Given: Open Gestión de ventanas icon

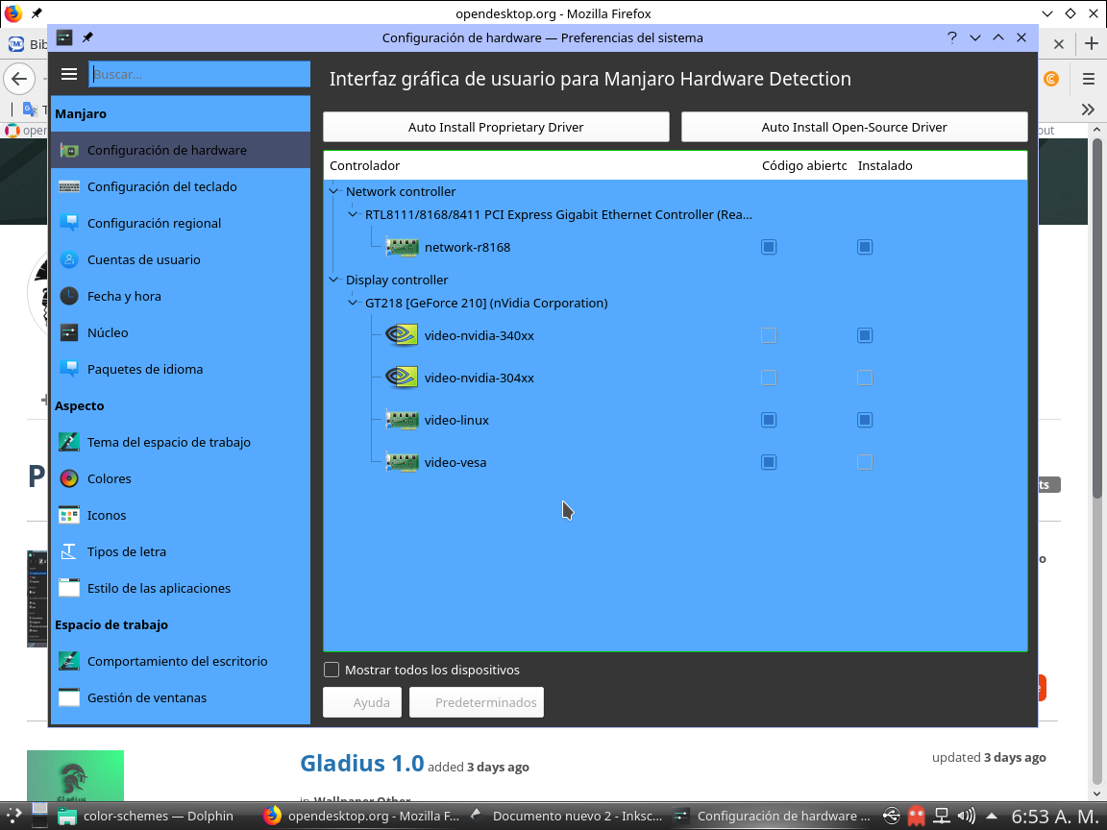Looking at the screenshot, I should click(x=69, y=698).
